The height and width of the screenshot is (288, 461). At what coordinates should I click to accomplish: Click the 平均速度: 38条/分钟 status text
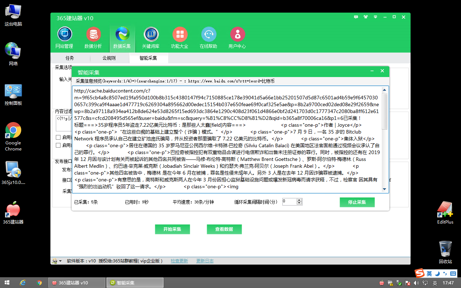tap(193, 202)
